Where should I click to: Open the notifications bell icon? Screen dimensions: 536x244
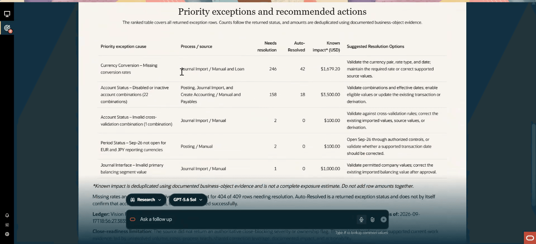click(7, 215)
